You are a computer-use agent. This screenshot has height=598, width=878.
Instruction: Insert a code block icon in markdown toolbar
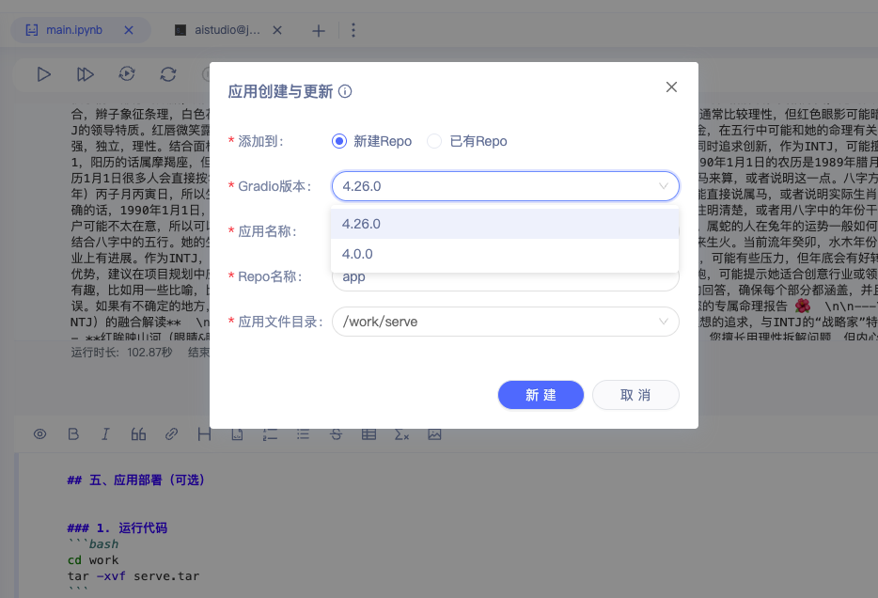pos(238,434)
